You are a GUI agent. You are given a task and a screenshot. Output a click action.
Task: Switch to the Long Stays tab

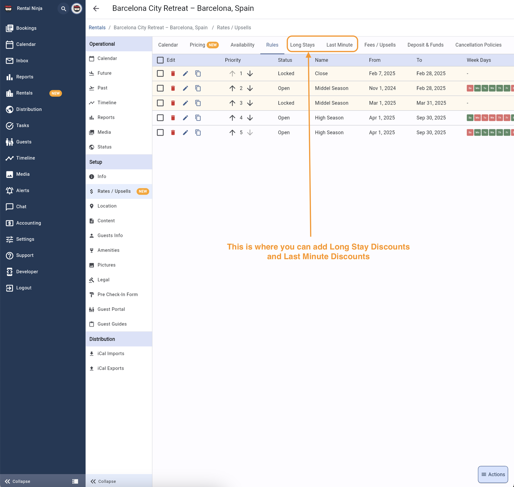(x=302, y=45)
